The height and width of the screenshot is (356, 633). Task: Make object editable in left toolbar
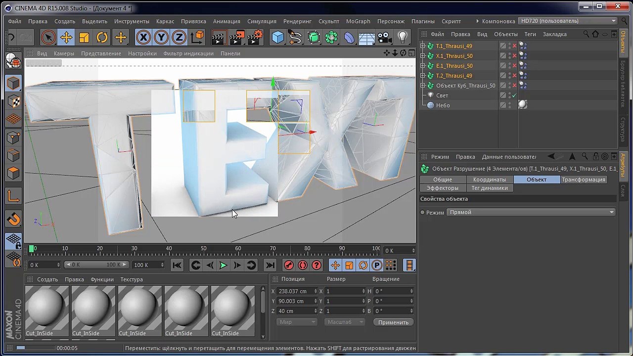(x=13, y=61)
